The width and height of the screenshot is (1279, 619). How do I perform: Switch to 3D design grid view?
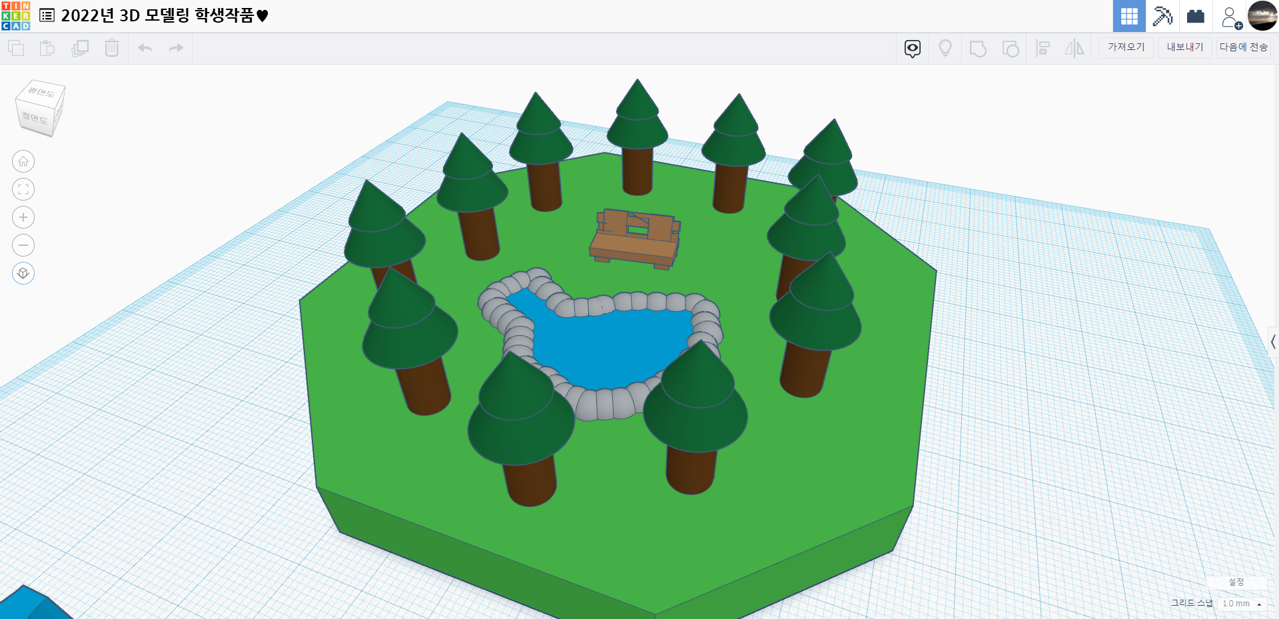[1129, 16]
